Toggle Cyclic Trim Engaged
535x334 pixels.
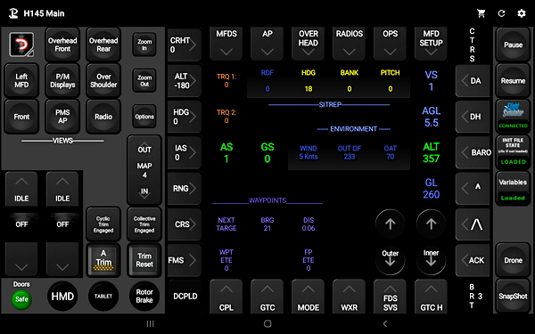coord(103,224)
